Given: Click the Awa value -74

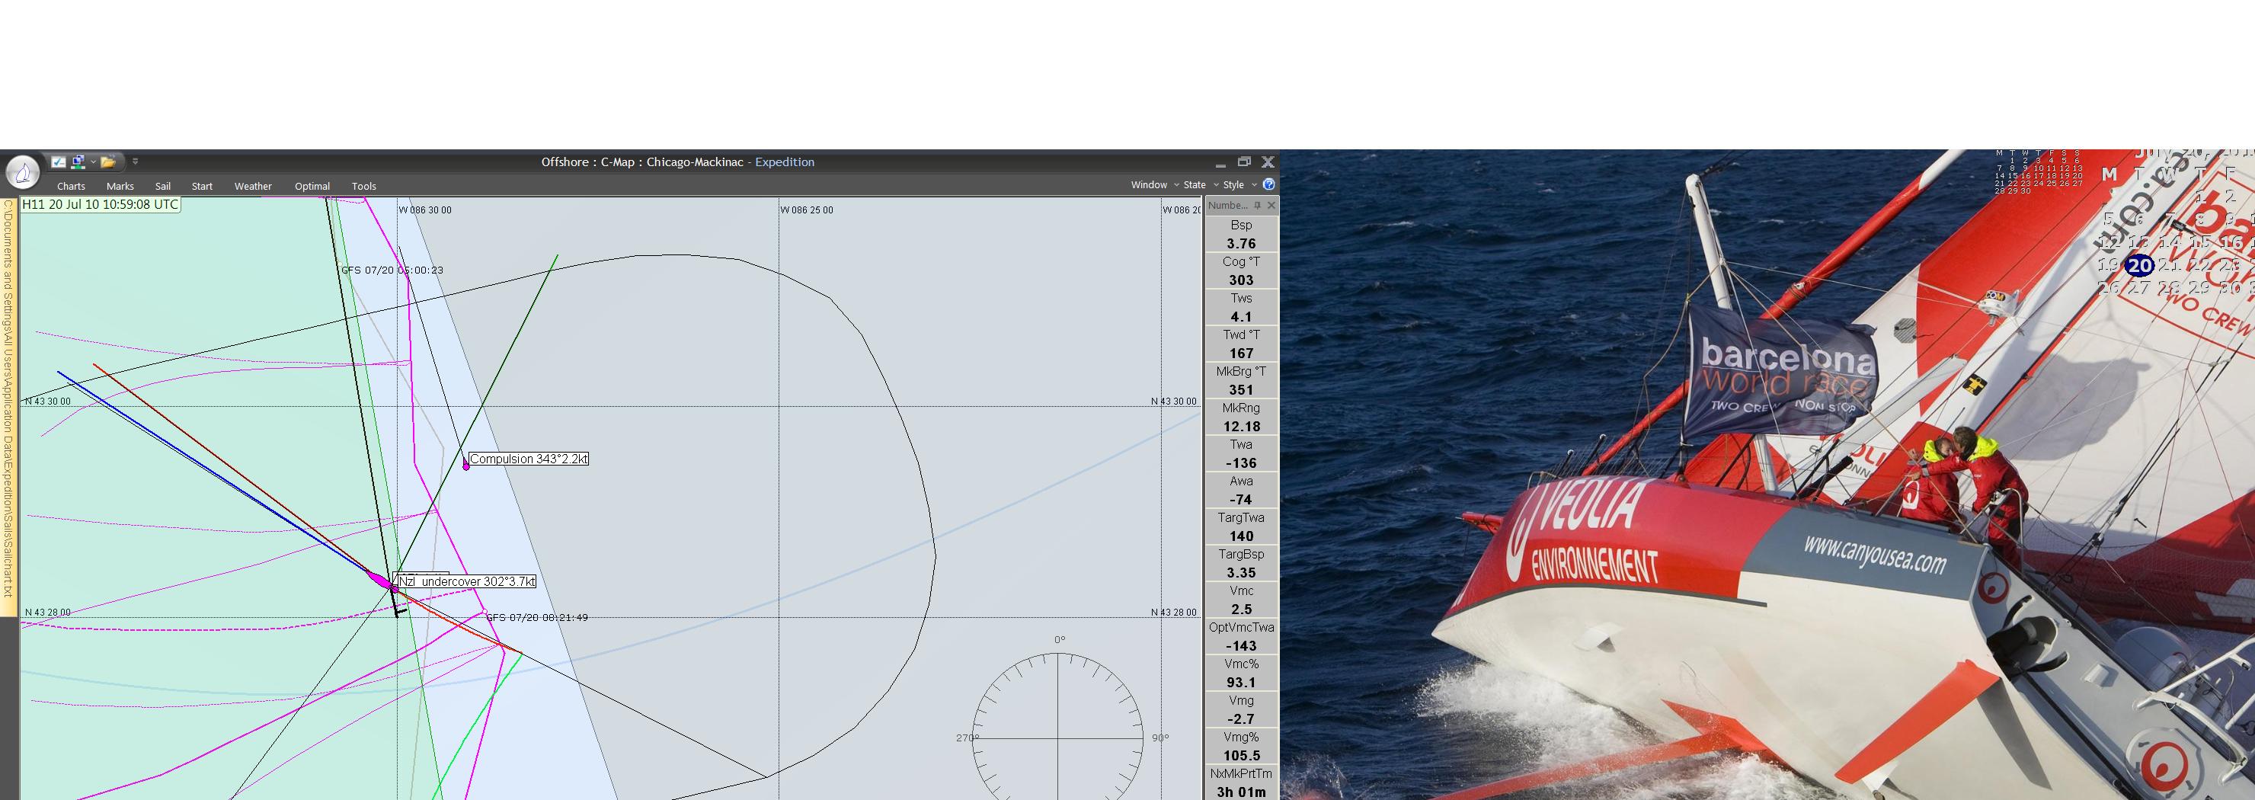Looking at the screenshot, I should point(1241,500).
